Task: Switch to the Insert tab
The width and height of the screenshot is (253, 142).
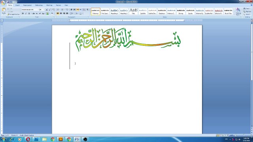Action: click(17, 5)
